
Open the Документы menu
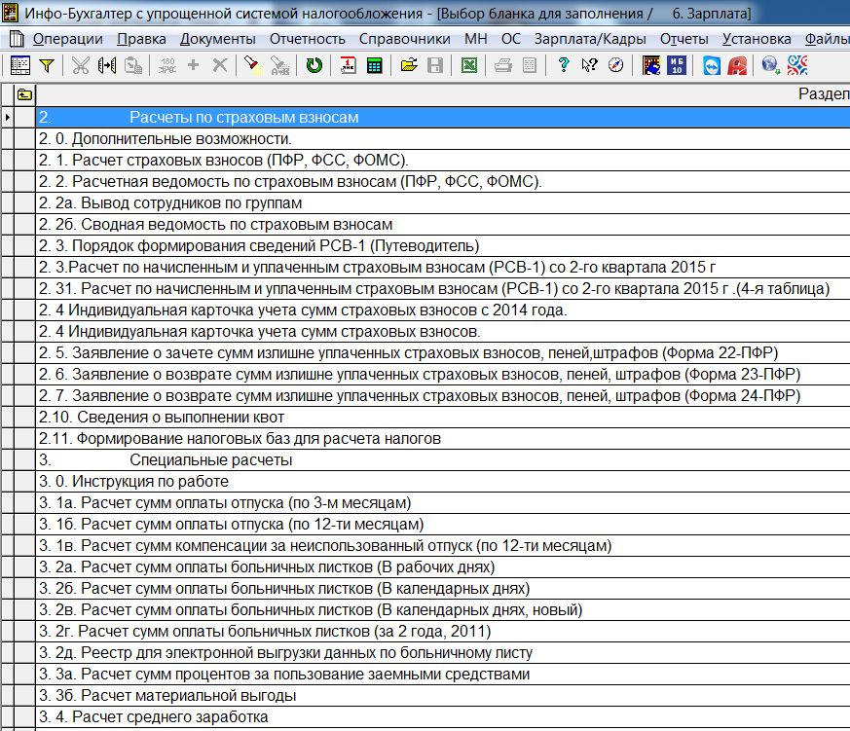(x=218, y=39)
